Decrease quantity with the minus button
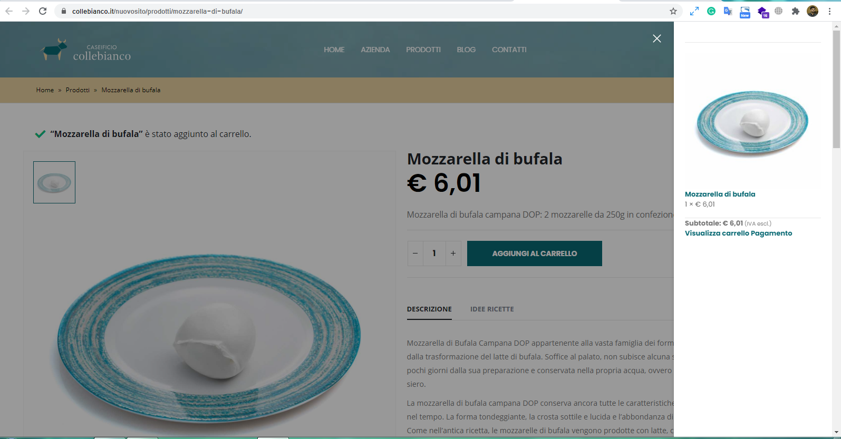The height and width of the screenshot is (439, 841). pos(415,253)
